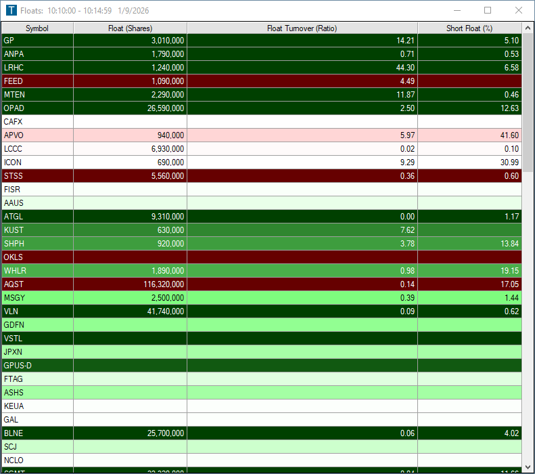Select the ATGL symbol cell
The width and height of the screenshot is (535, 474).
[37, 217]
